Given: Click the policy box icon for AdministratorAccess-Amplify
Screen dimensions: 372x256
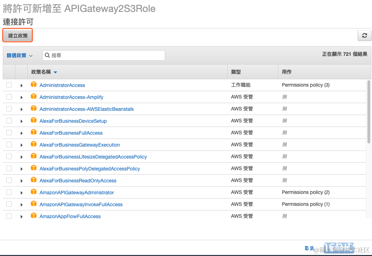Looking at the screenshot, I should pyautogui.click(x=34, y=96).
